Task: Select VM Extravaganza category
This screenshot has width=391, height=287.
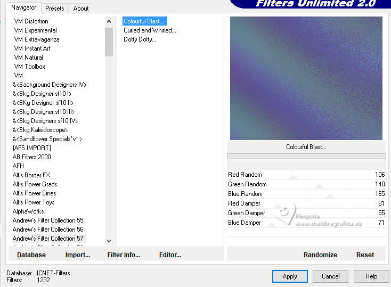Action: [37, 39]
